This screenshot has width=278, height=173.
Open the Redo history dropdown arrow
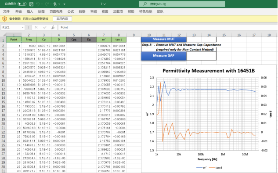click(x=51, y=4)
